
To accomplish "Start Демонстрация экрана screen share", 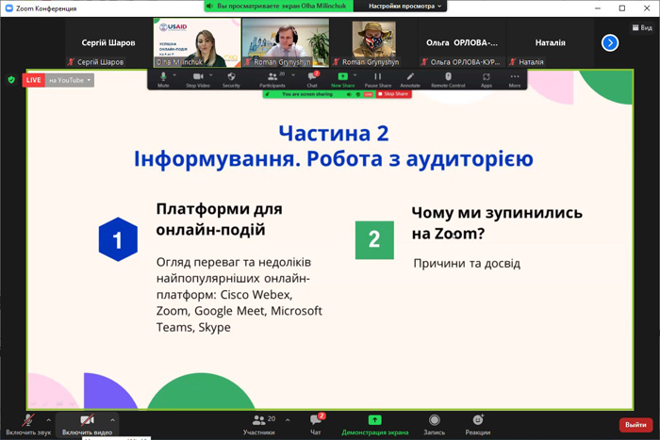I will (374, 424).
